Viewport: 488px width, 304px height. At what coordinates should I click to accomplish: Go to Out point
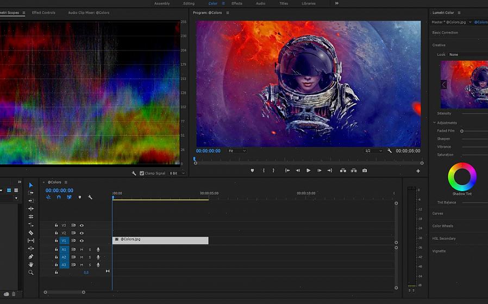point(330,170)
